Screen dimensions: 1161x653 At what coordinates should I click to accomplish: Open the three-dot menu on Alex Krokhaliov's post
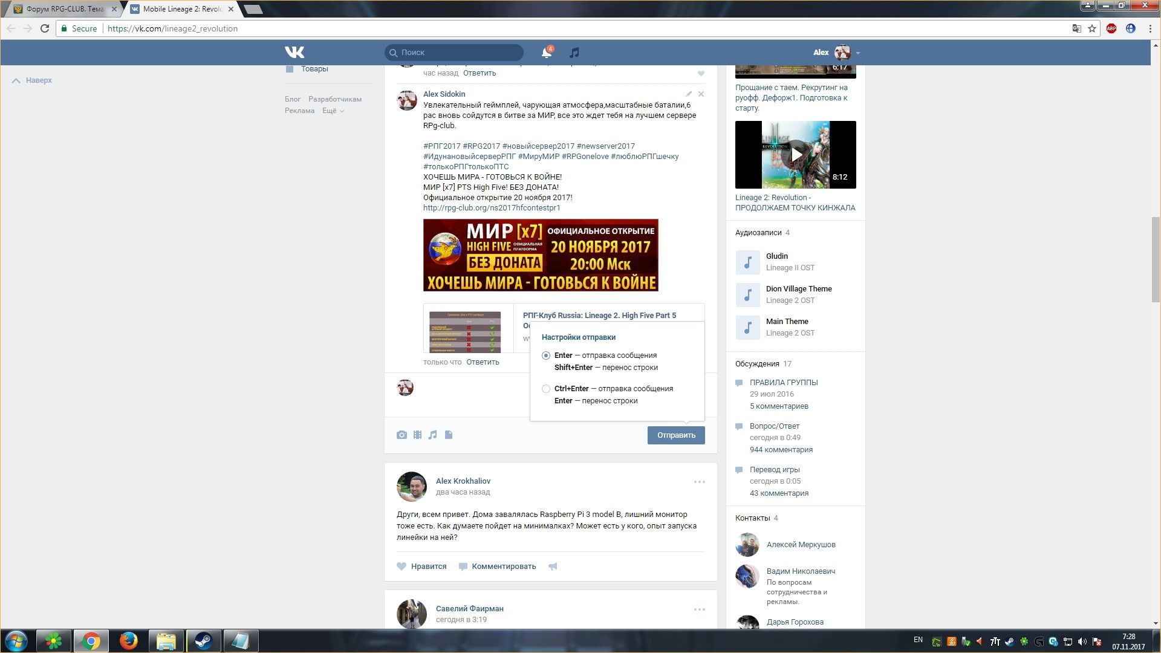[x=699, y=482]
